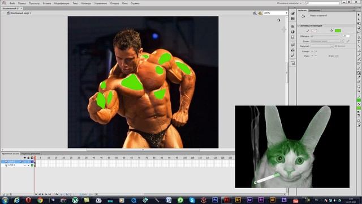
Task: Select the Pencil tool
Action: pyautogui.click(x=359, y=55)
